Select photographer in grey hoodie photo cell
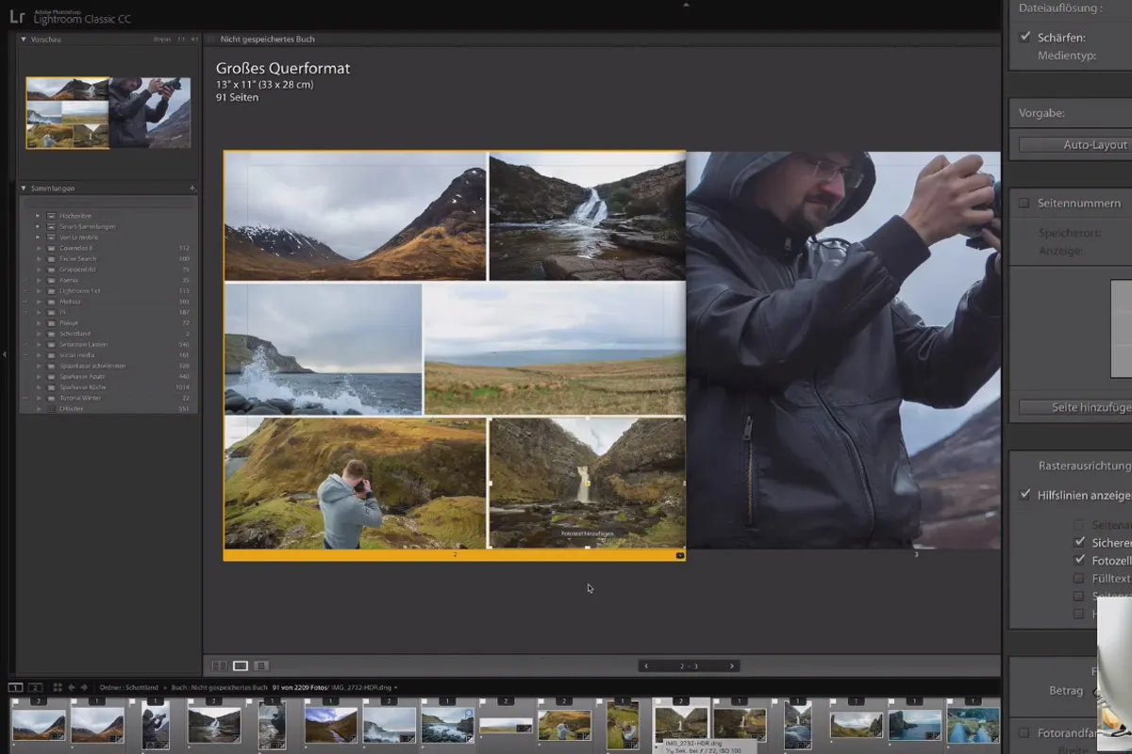This screenshot has height=754, width=1132. coord(355,484)
